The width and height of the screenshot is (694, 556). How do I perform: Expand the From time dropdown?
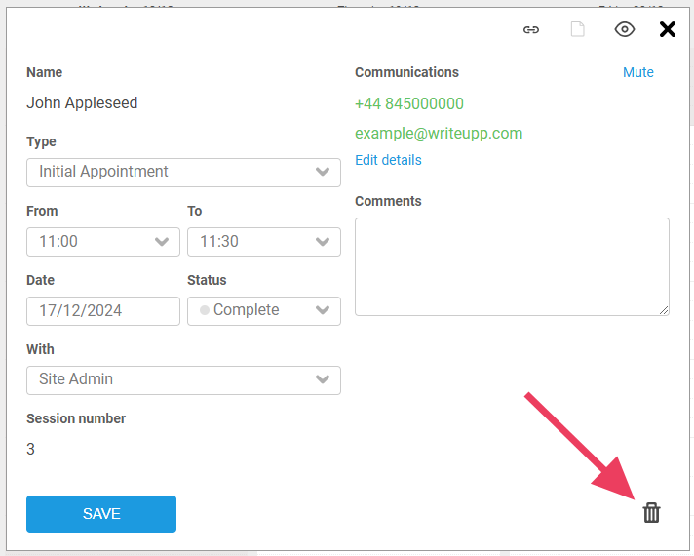click(102, 242)
